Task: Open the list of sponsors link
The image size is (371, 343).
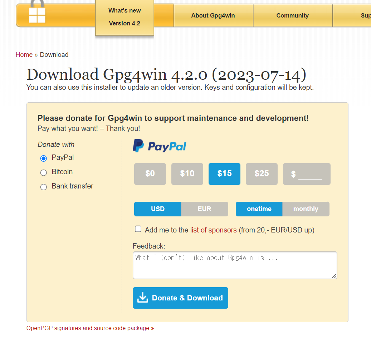Action: point(214,230)
